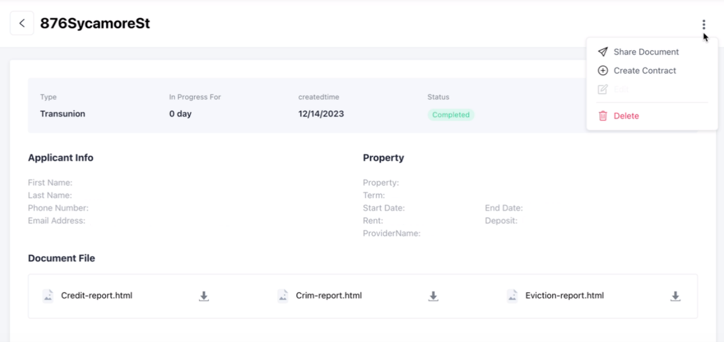Open the three-dot options menu

click(x=704, y=24)
